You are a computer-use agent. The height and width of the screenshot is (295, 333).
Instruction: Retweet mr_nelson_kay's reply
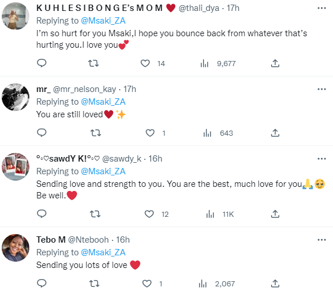click(x=95, y=133)
